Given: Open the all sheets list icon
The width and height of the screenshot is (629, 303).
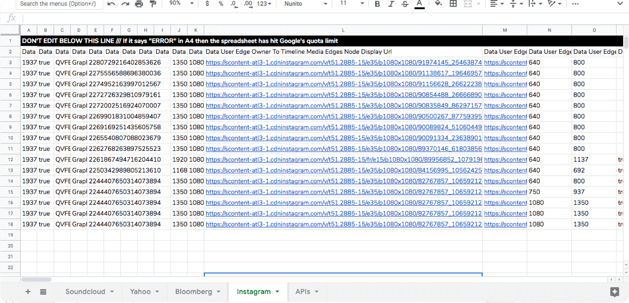Looking at the screenshot, I should coord(43,292).
